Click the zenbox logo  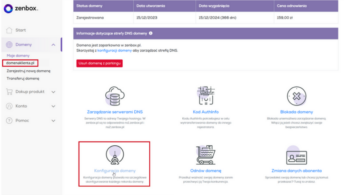coord(21,8)
